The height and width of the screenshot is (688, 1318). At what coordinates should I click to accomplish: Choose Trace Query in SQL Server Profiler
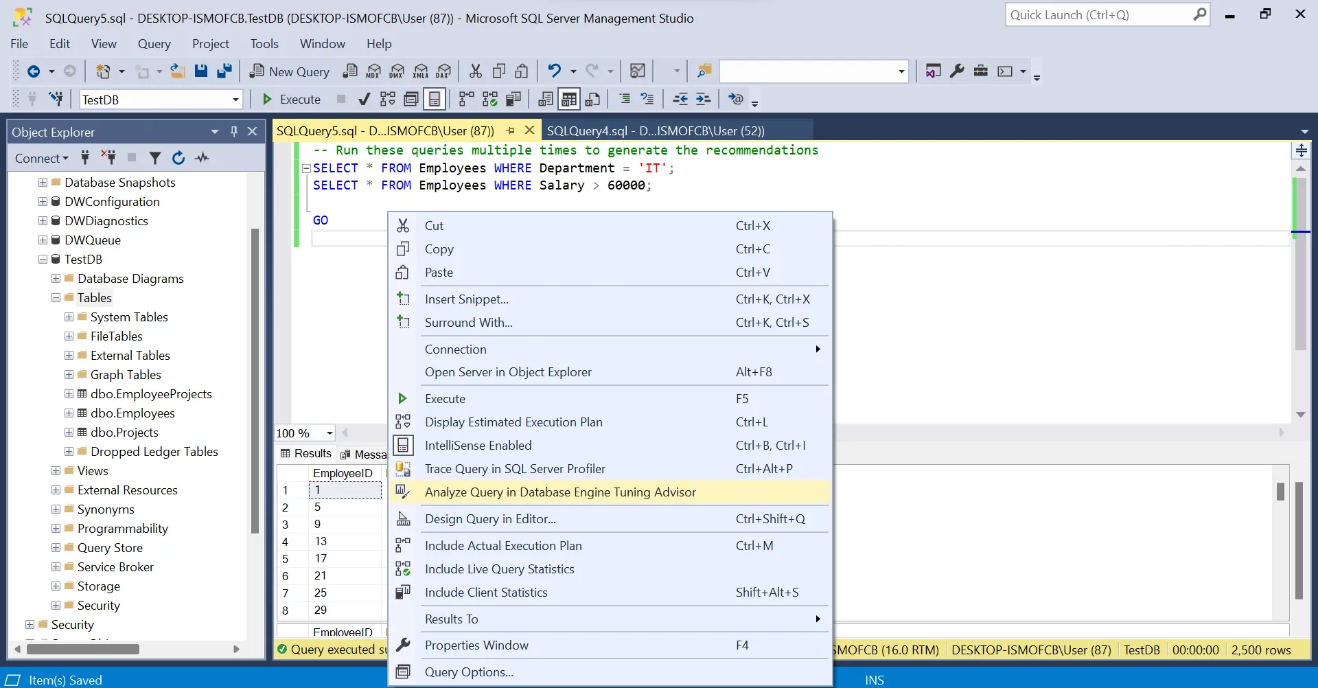[x=610, y=469]
